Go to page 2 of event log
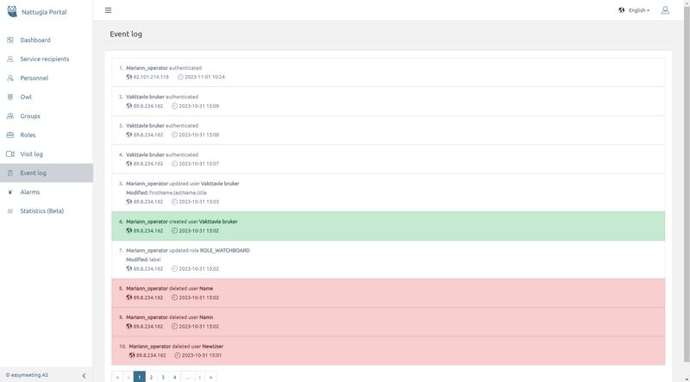Viewport: 690px width, 382px height. (151, 377)
